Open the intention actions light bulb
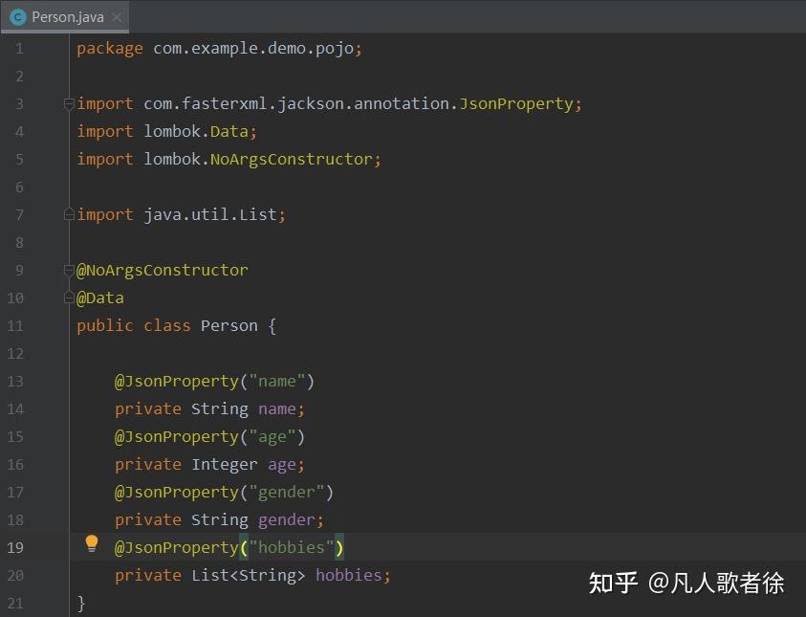 pos(92,542)
